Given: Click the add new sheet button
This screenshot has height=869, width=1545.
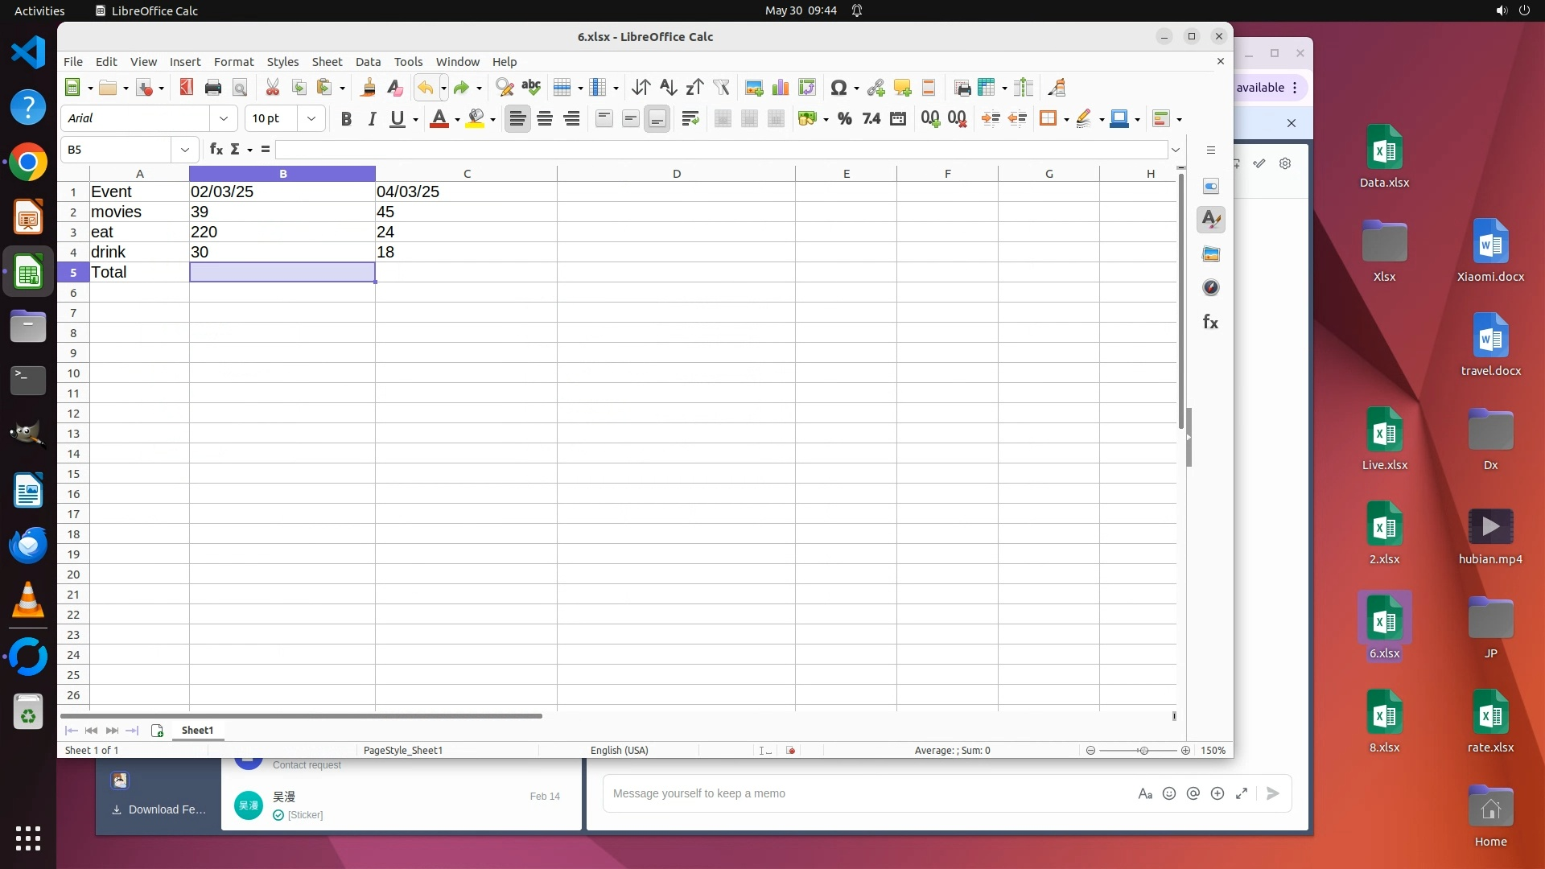Looking at the screenshot, I should click(157, 731).
